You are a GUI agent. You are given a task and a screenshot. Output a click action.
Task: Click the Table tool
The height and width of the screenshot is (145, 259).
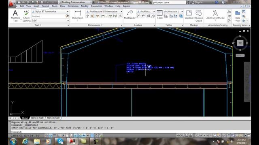pyautogui.click(x=159, y=15)
